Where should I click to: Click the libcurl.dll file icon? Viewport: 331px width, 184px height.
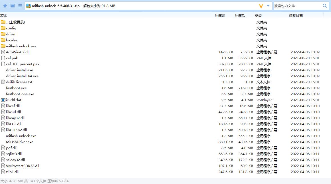point(3,112)
